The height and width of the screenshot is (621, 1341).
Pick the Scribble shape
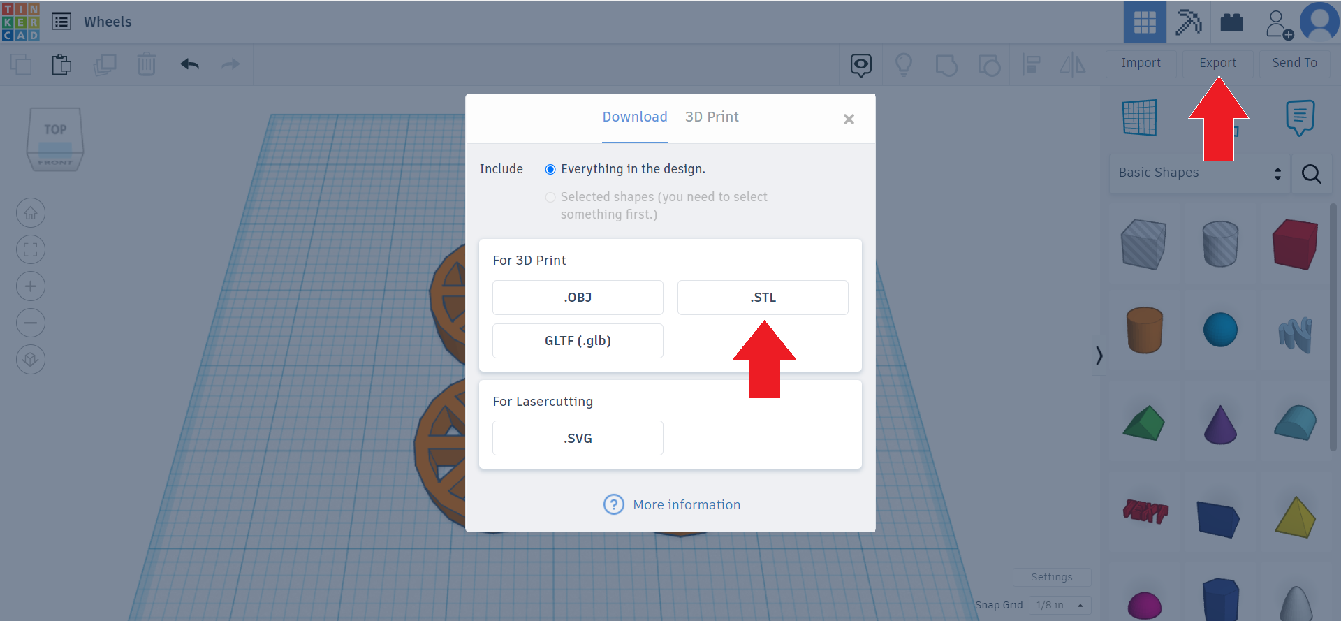point(1296,335)
